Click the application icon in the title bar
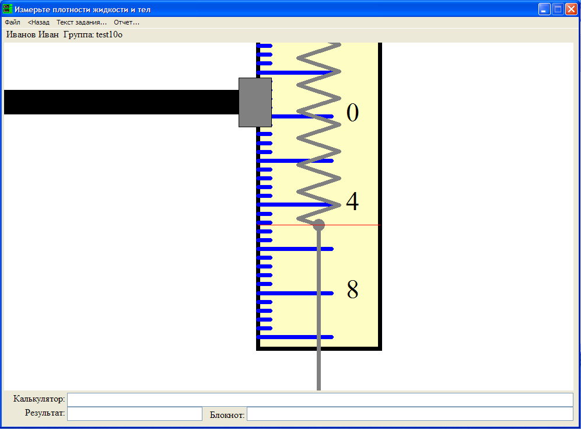Screen dimensions: 581x429 click(x=8, y=9)
